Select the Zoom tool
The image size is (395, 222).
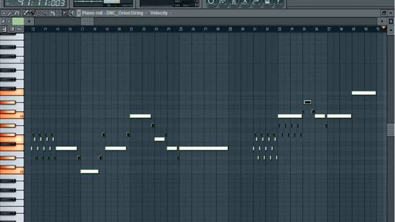point(65,13)
